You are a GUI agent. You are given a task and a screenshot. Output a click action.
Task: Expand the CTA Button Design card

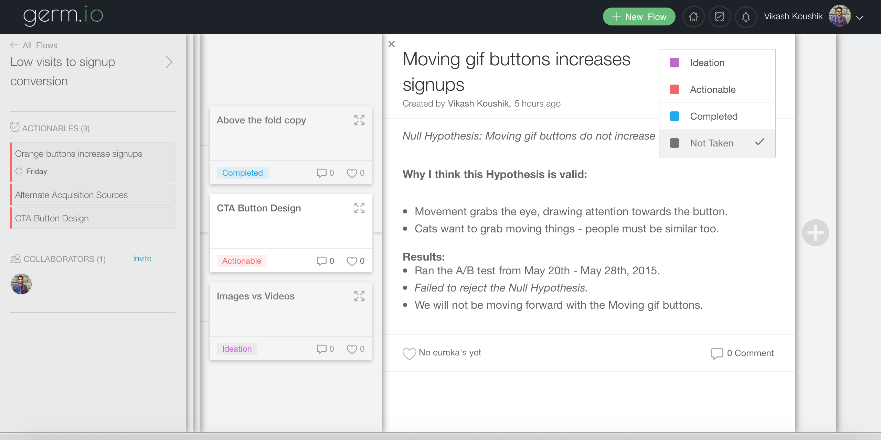coord(359,208)
